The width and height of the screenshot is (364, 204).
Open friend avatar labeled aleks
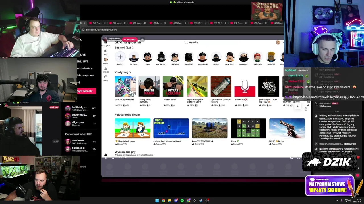coord(147,57)
